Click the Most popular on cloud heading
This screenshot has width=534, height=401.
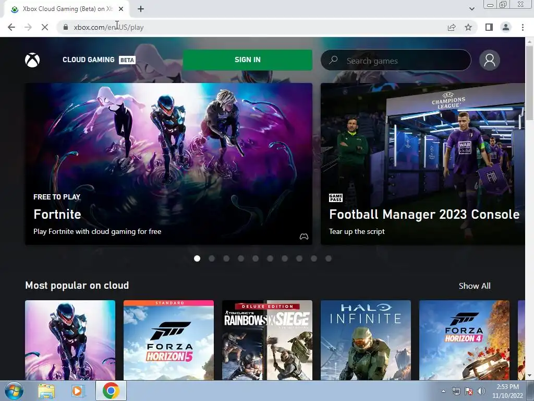click(x=77, y=286)
